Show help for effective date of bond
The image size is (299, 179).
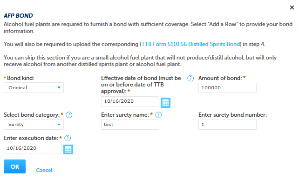click(190, 78)
